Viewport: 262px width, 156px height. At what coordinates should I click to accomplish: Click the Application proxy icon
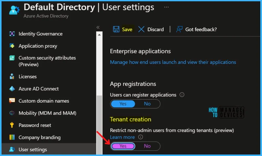pyautogui.click(x=12, y=46)
